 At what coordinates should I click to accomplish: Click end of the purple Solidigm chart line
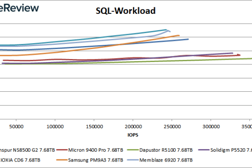point(232,53)
